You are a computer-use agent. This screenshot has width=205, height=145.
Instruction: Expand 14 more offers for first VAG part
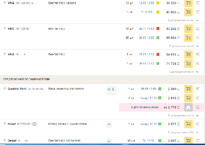point(181,20)
